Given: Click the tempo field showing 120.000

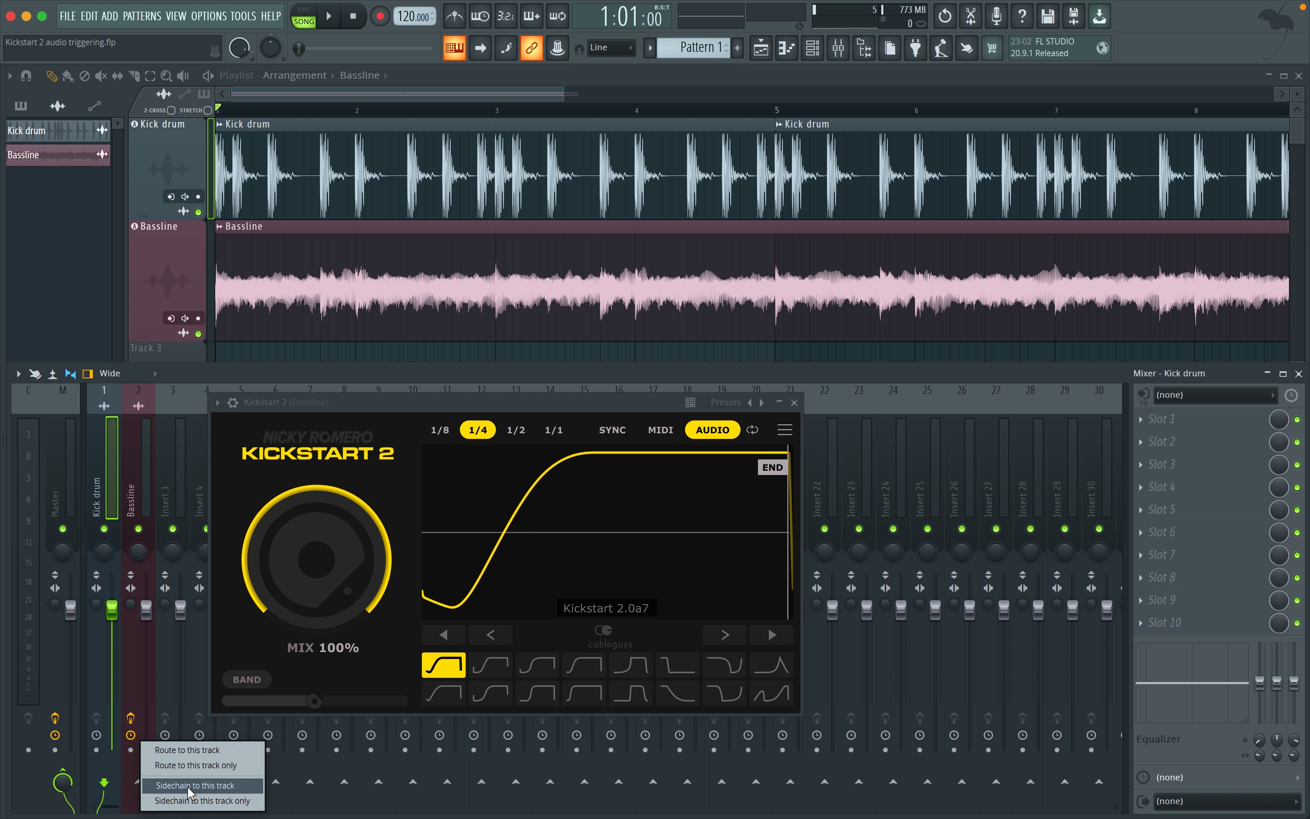Looking at the screenshot, I should pyautogui.click(x=415, y=16).
